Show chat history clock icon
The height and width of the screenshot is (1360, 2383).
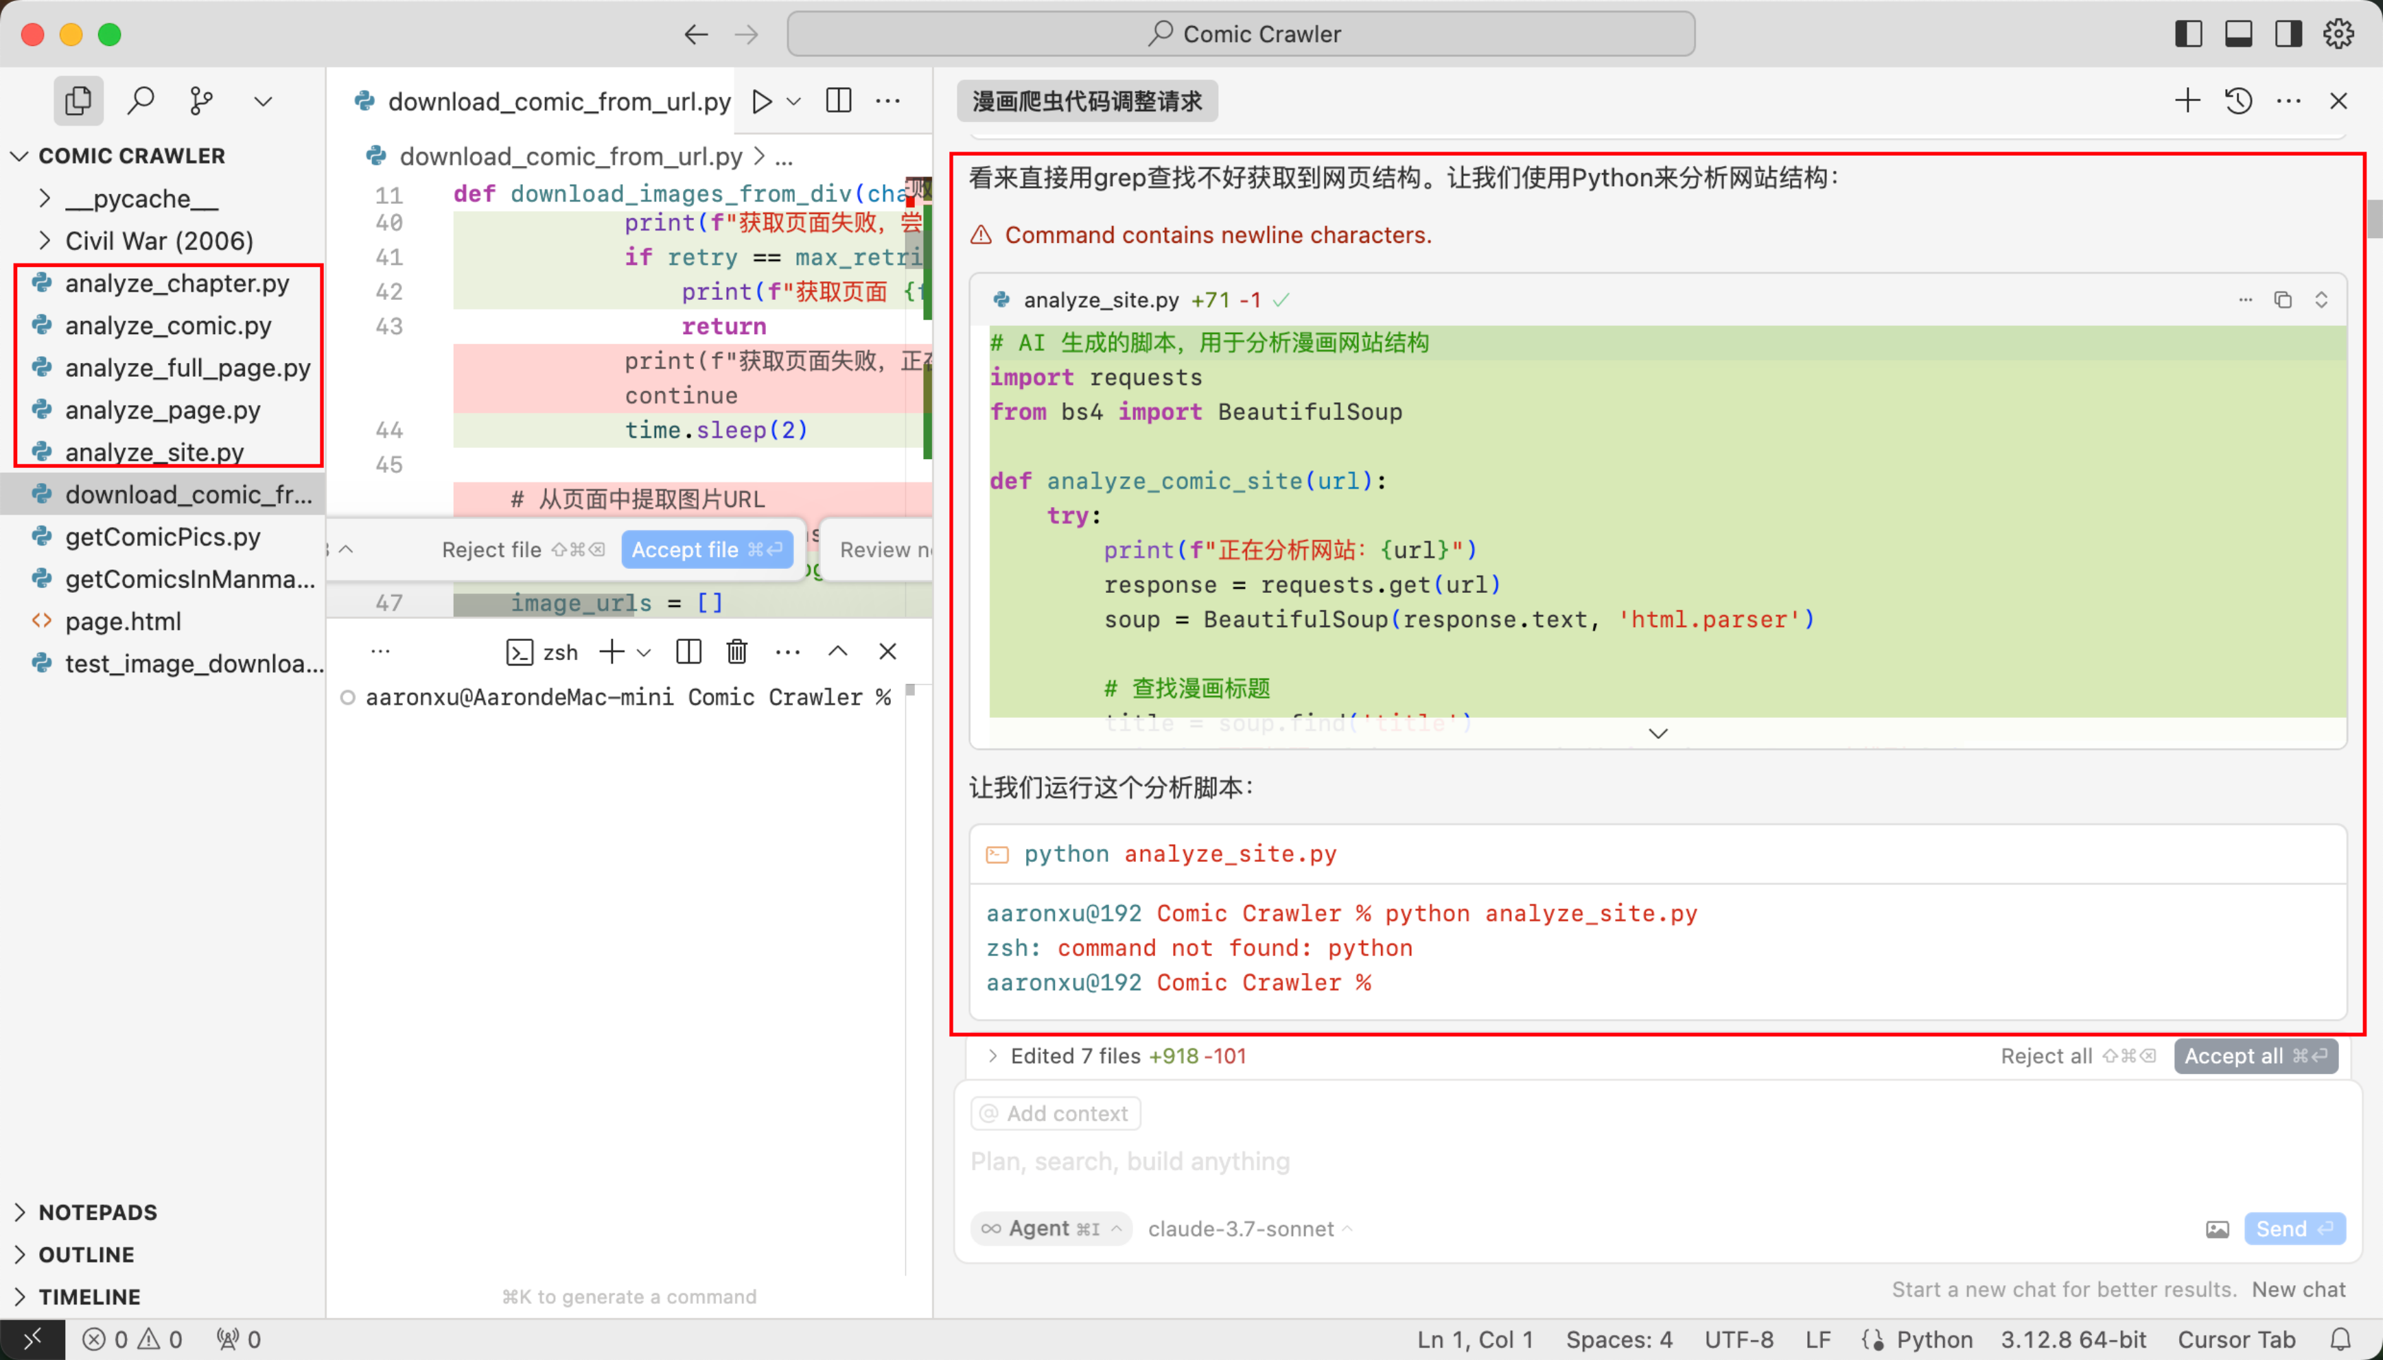point(2238,101)
